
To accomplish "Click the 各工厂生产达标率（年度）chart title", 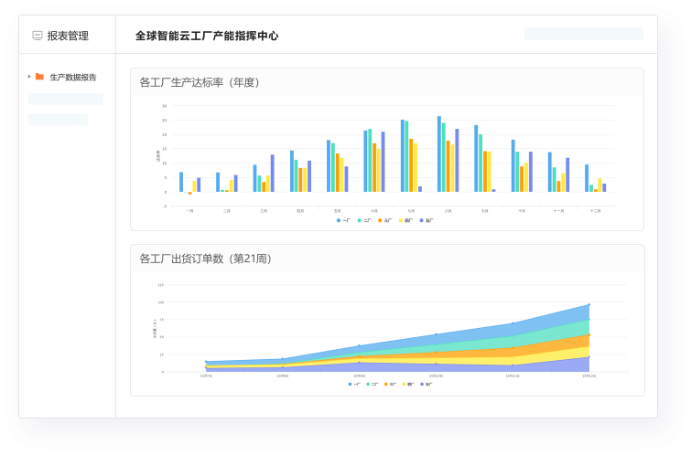I will (200, 82).
